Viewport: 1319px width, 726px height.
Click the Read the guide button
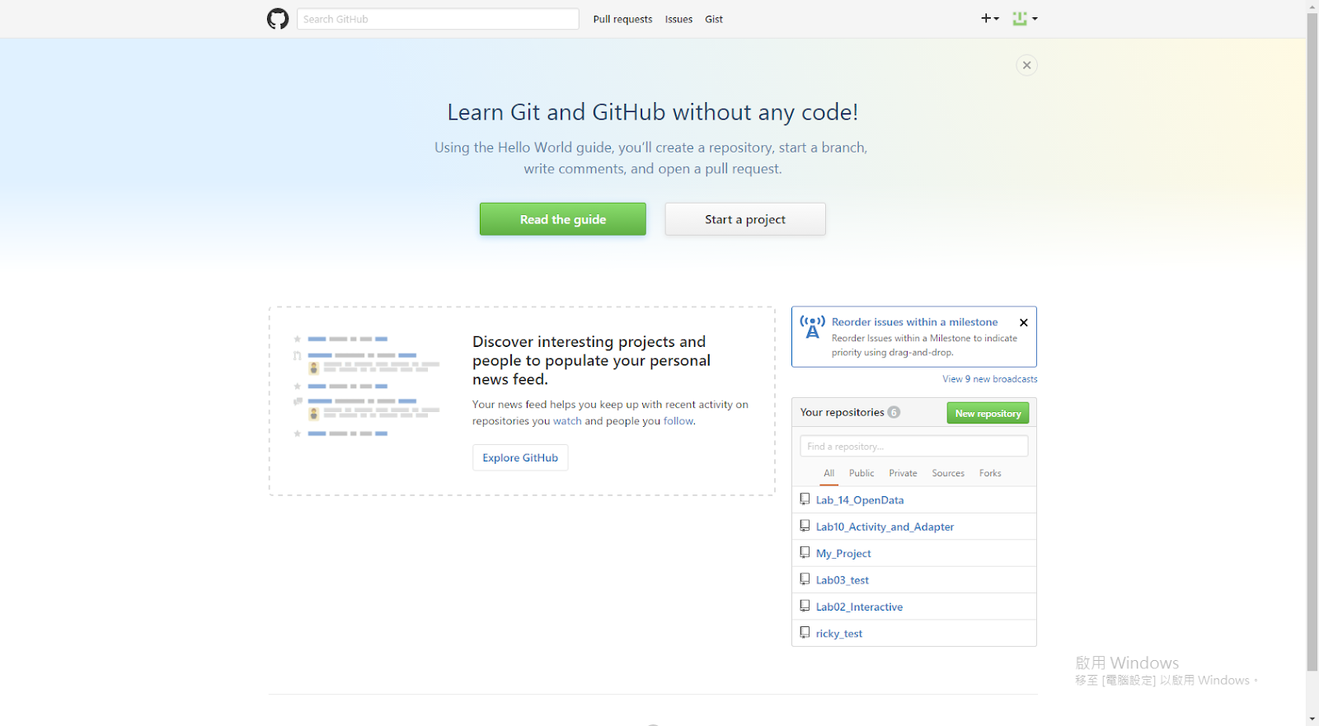pos(563,219)
